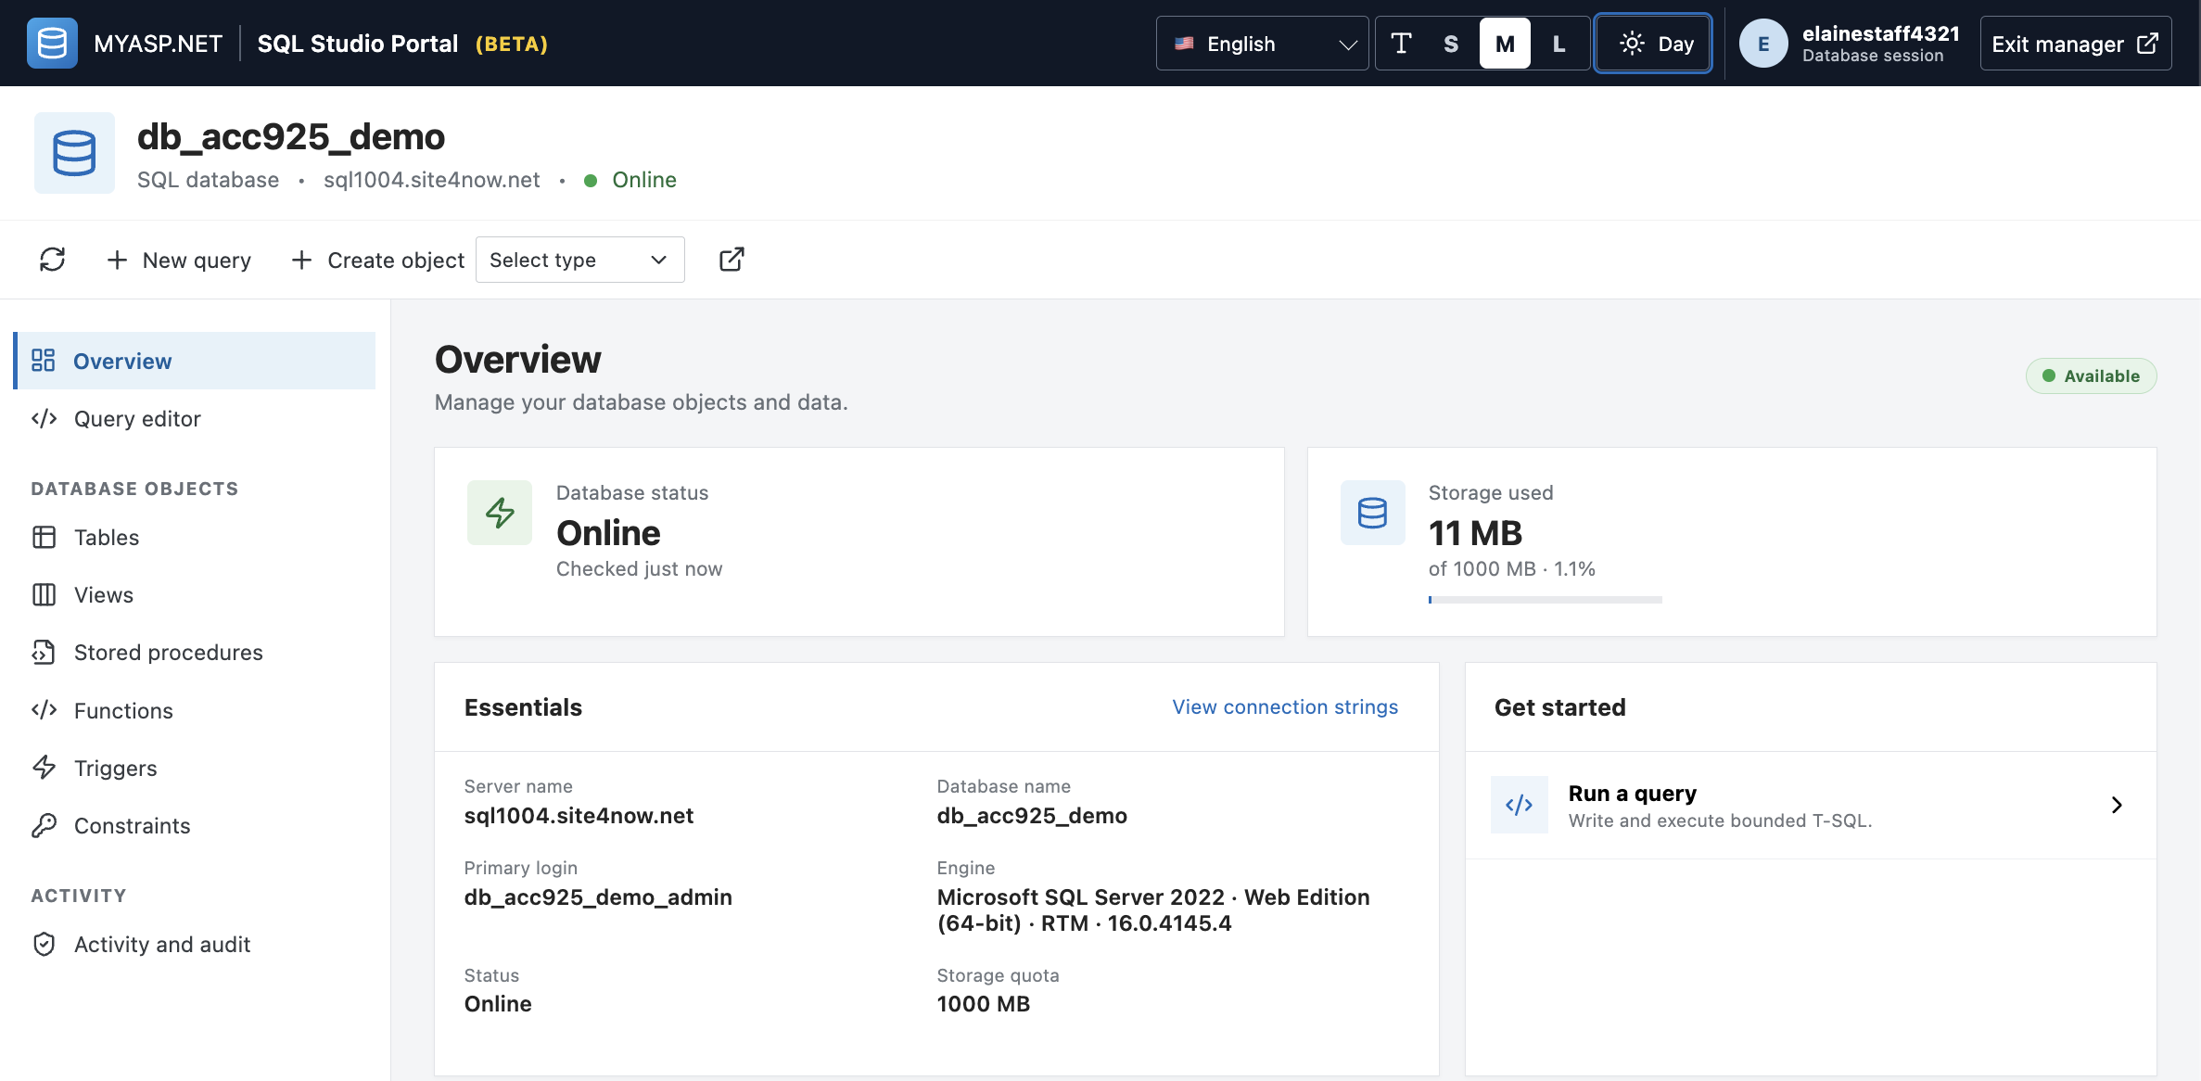Open Triggers in the sidebar
The image size is (2201, 1081).
[x=195, y=768]
